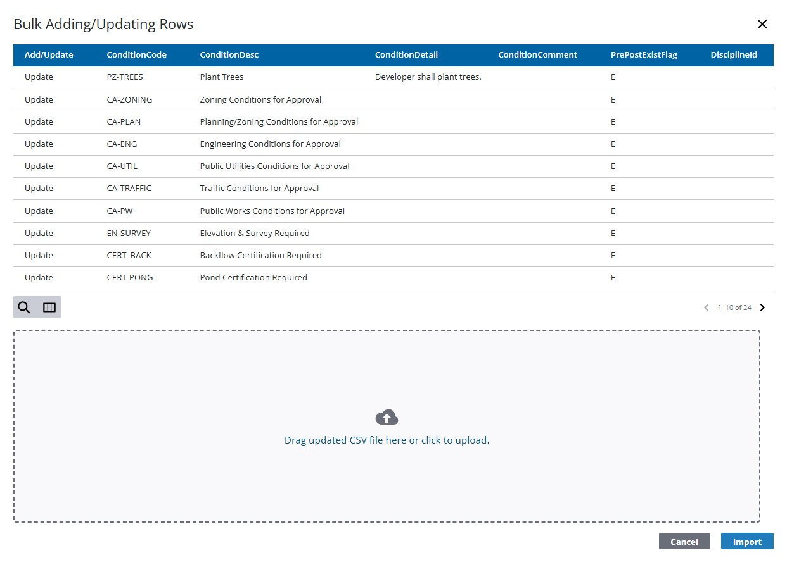Viewport: 787px width, 567px height.
Task: Open the column visibility selector
Action: pyautogui.click(x=49, y=307)
